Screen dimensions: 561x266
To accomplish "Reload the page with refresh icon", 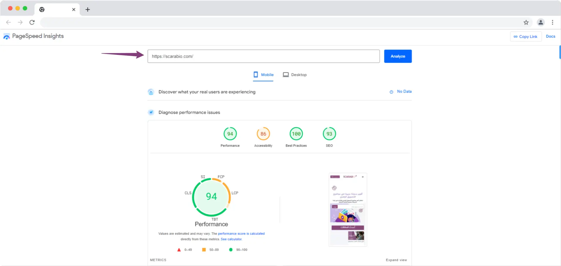I will click(32, 22).
